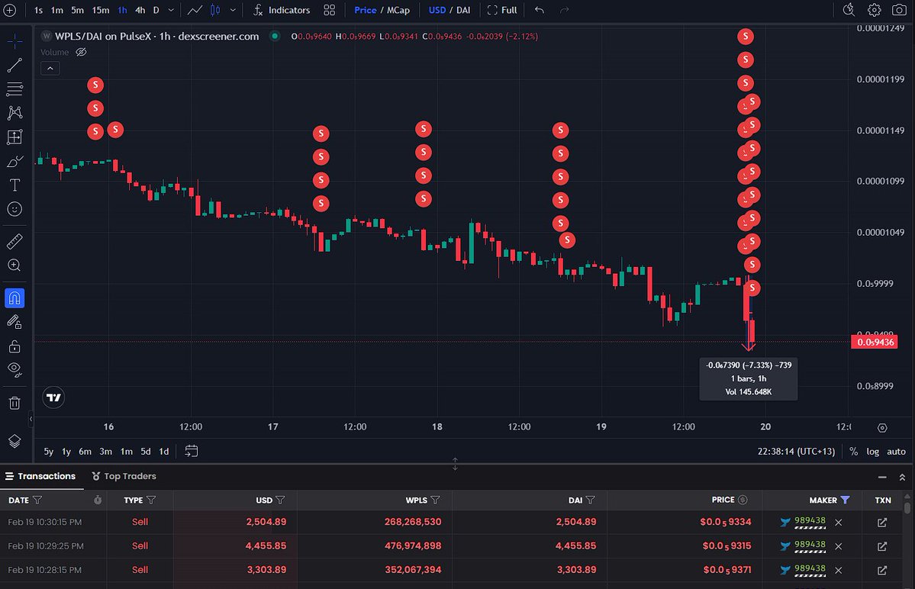
Task: Toggle the hide-all-drawings eye icon
Action: [14, 369]
